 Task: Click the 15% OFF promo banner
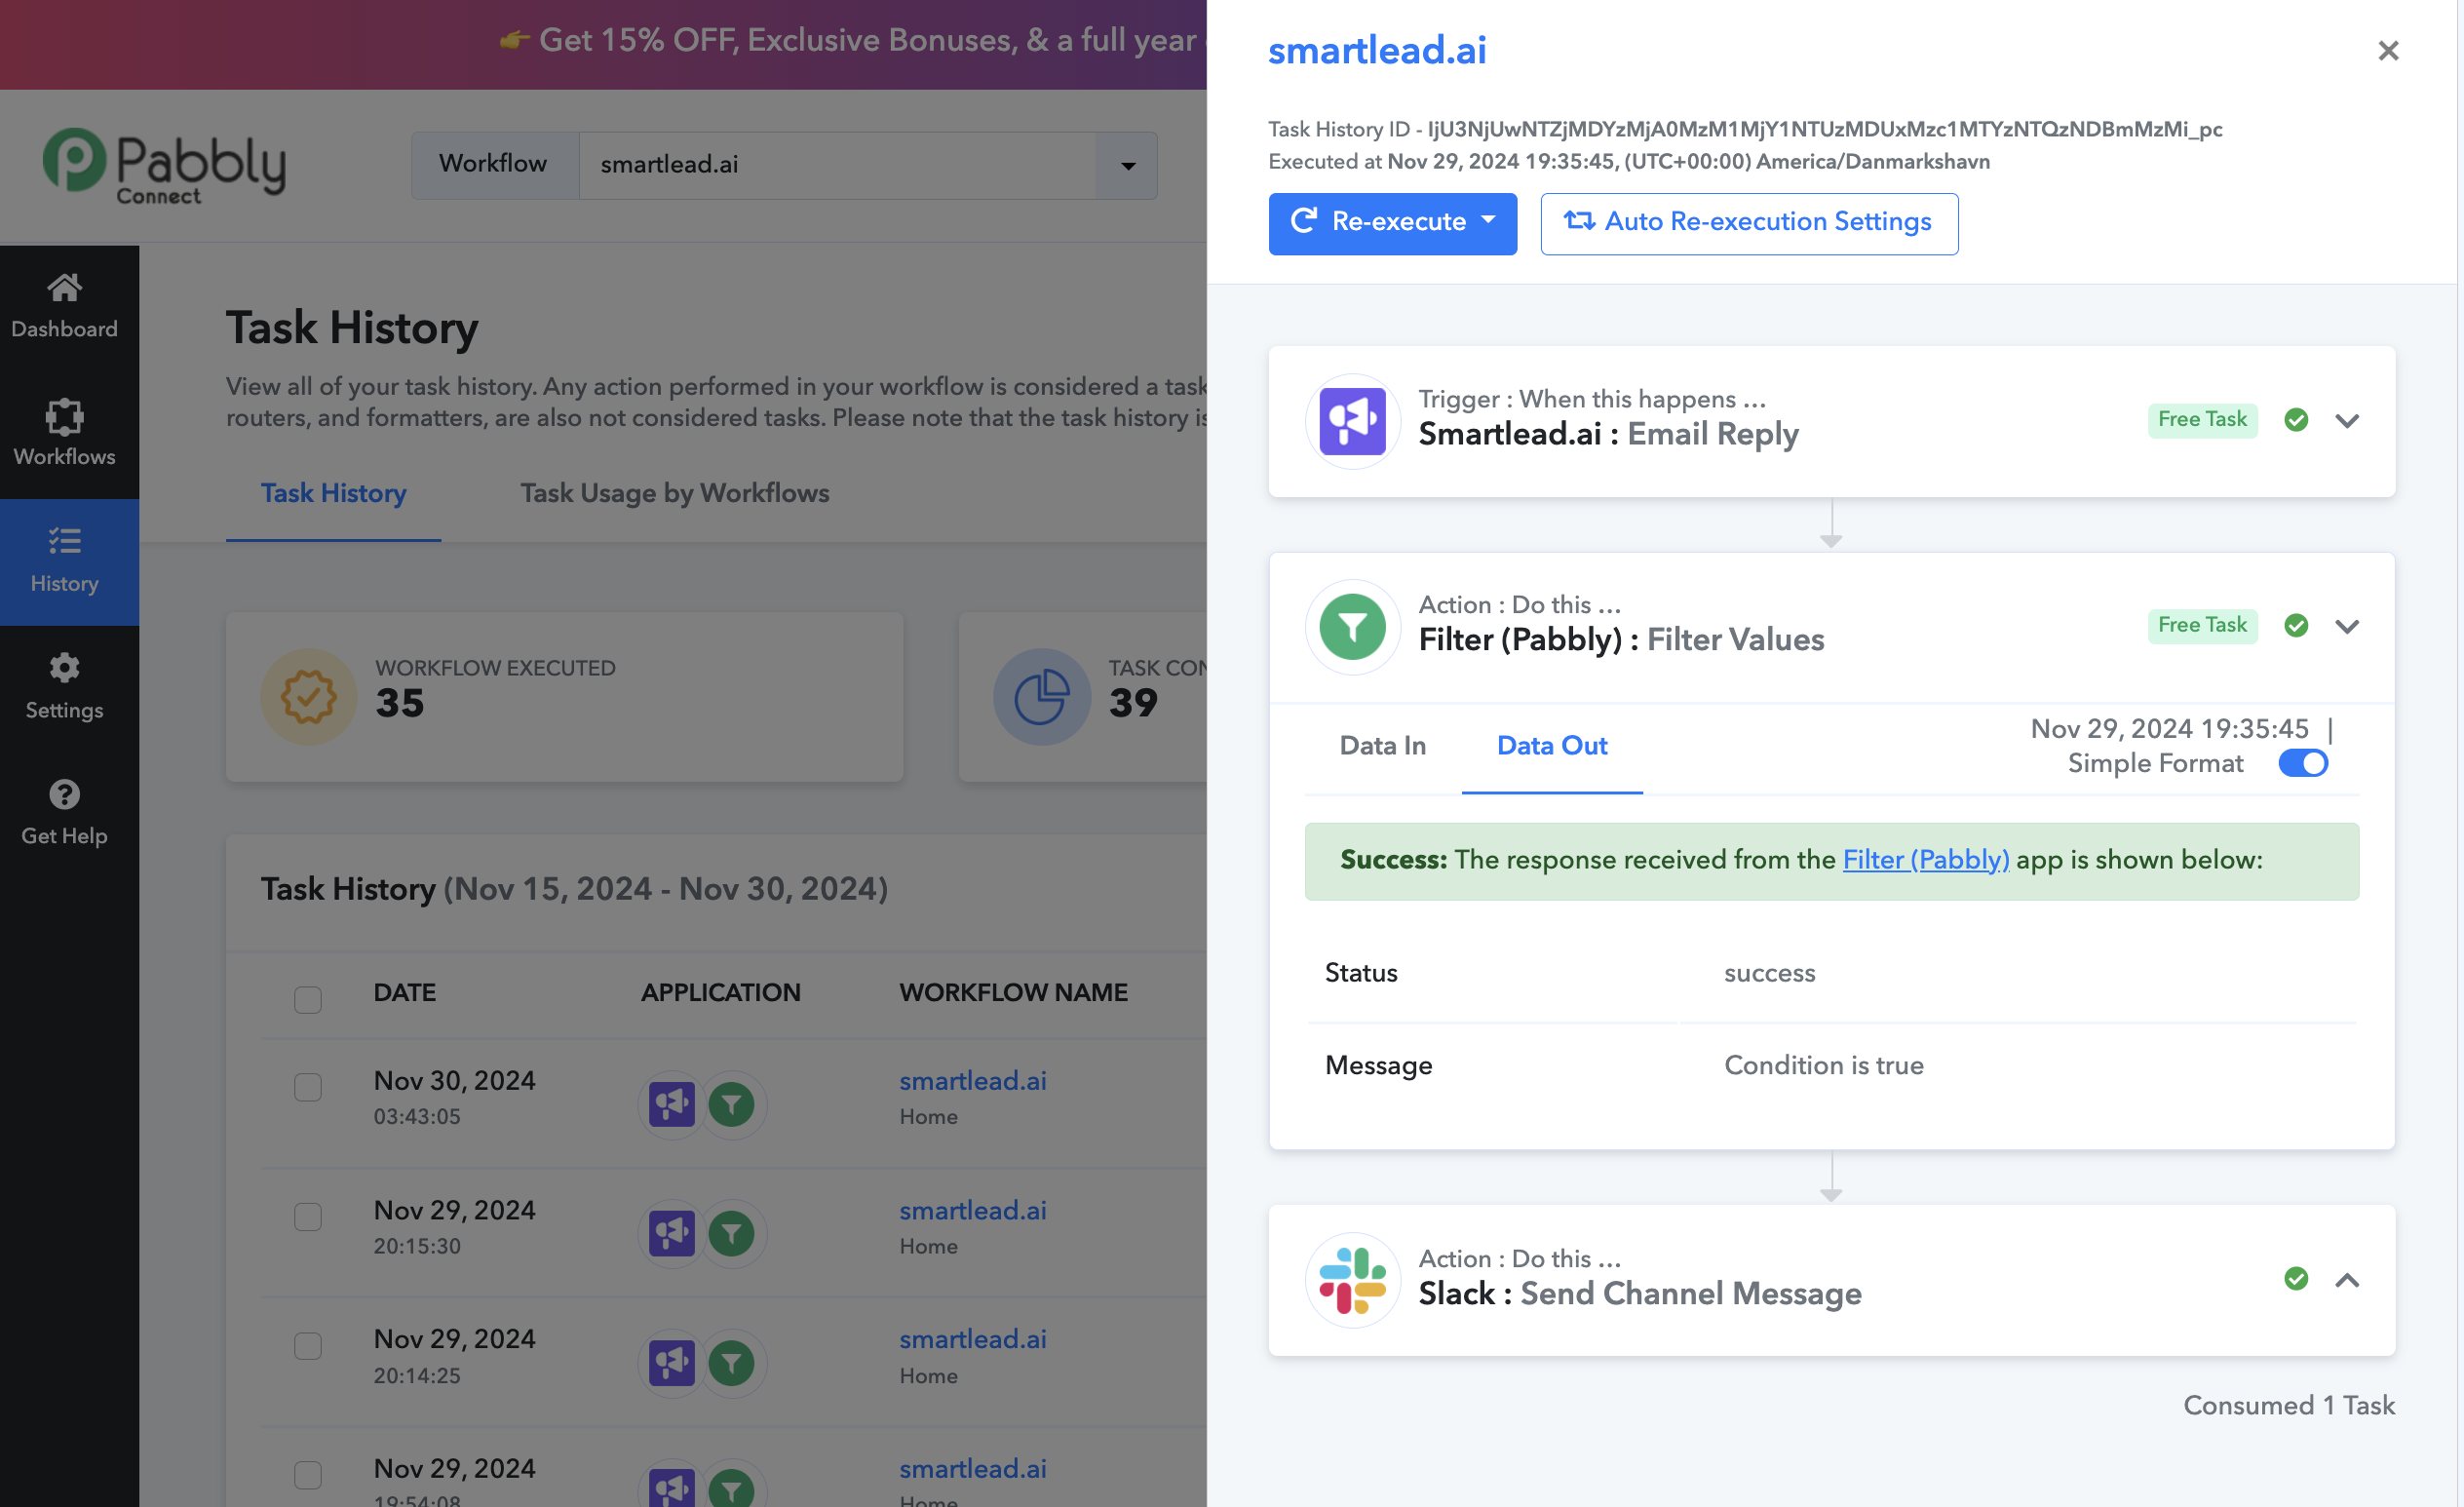tap(603, 45)
